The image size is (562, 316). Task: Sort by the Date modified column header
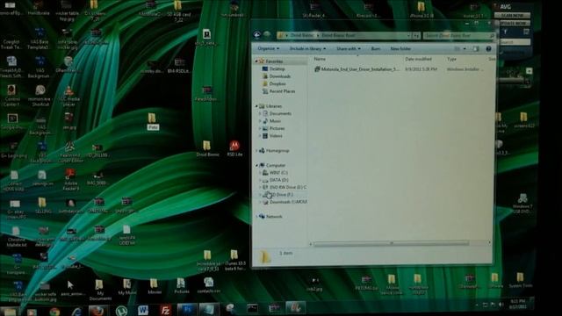418,59
